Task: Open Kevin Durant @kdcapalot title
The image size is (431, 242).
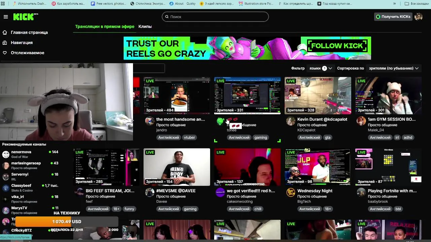Action: pyautogui.click(x=322, y=119)
